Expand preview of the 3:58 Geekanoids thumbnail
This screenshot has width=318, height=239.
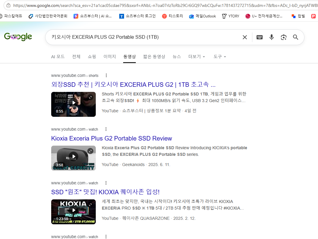click(90, 151)
